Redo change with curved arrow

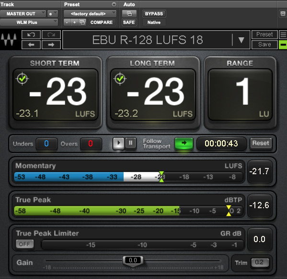(51, 34)
